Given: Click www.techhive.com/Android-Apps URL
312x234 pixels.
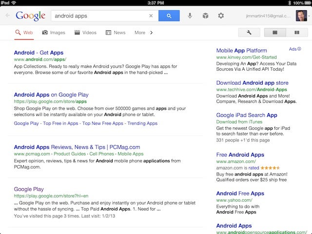Looking at the screenshot, I should tap(252, 90).
